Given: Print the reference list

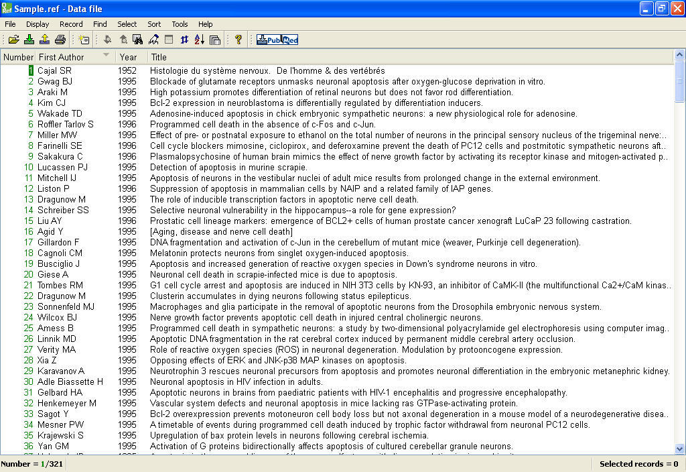Looking at the screenshot, I should tap(60, 39).
